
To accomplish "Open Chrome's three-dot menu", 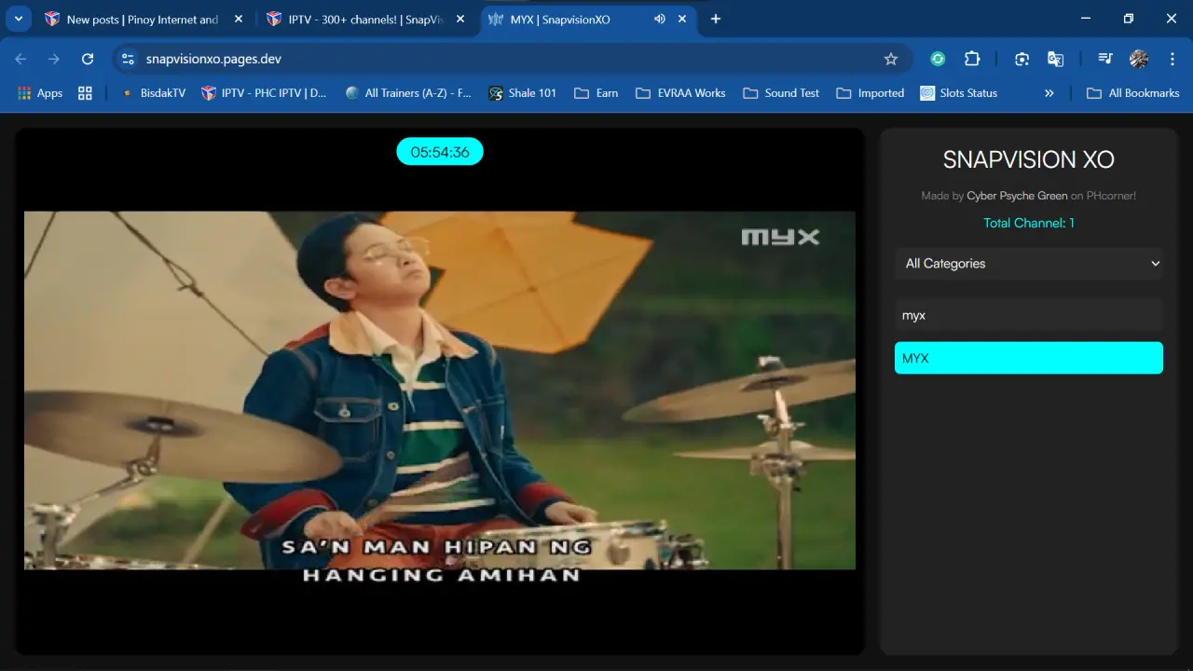I will point(1172,59).
